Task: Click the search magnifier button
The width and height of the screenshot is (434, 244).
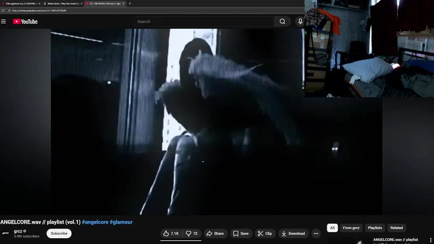Action: [282, 21]
